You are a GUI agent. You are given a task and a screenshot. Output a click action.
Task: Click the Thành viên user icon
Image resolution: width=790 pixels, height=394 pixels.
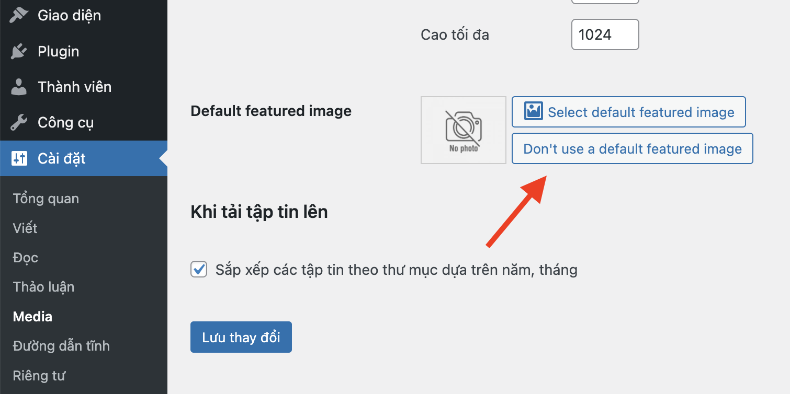pyautogui.click(x=19, y=87)
